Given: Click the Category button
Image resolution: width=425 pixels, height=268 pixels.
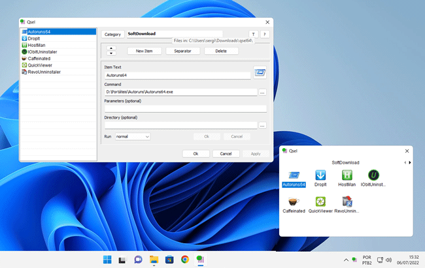Looking at the screenshot, I should 112,35.
